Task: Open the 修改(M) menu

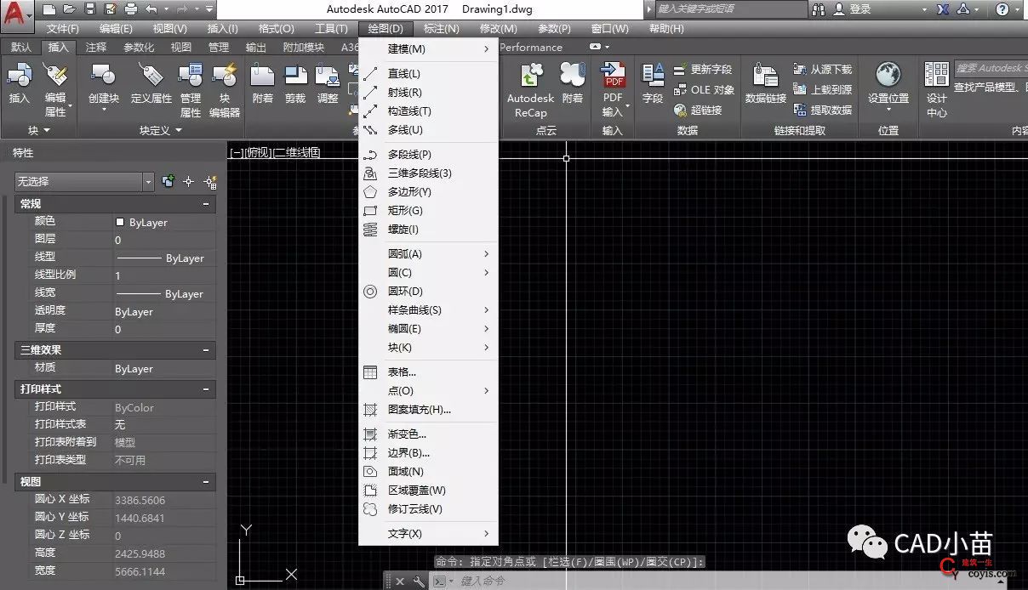Action: (498, 29)
